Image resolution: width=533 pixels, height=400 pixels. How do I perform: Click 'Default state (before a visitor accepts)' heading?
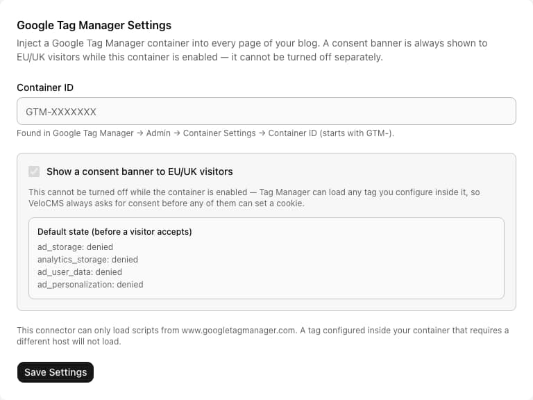(x=115, y=232)
